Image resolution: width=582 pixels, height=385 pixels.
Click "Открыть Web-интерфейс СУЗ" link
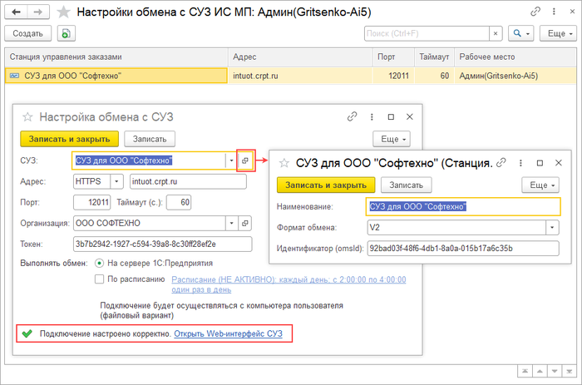pos(228,333)
